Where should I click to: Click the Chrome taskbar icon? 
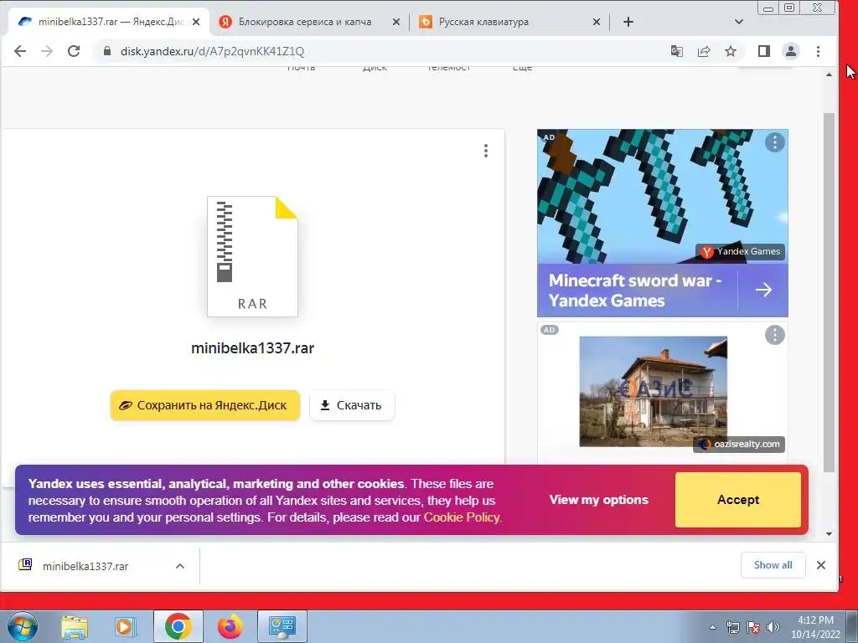click(178, 626)
